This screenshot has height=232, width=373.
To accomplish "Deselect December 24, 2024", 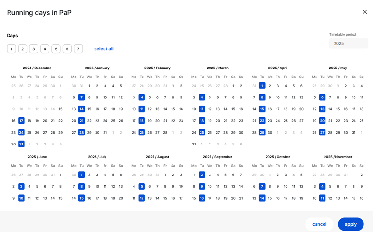I will (x=21, y=132).
